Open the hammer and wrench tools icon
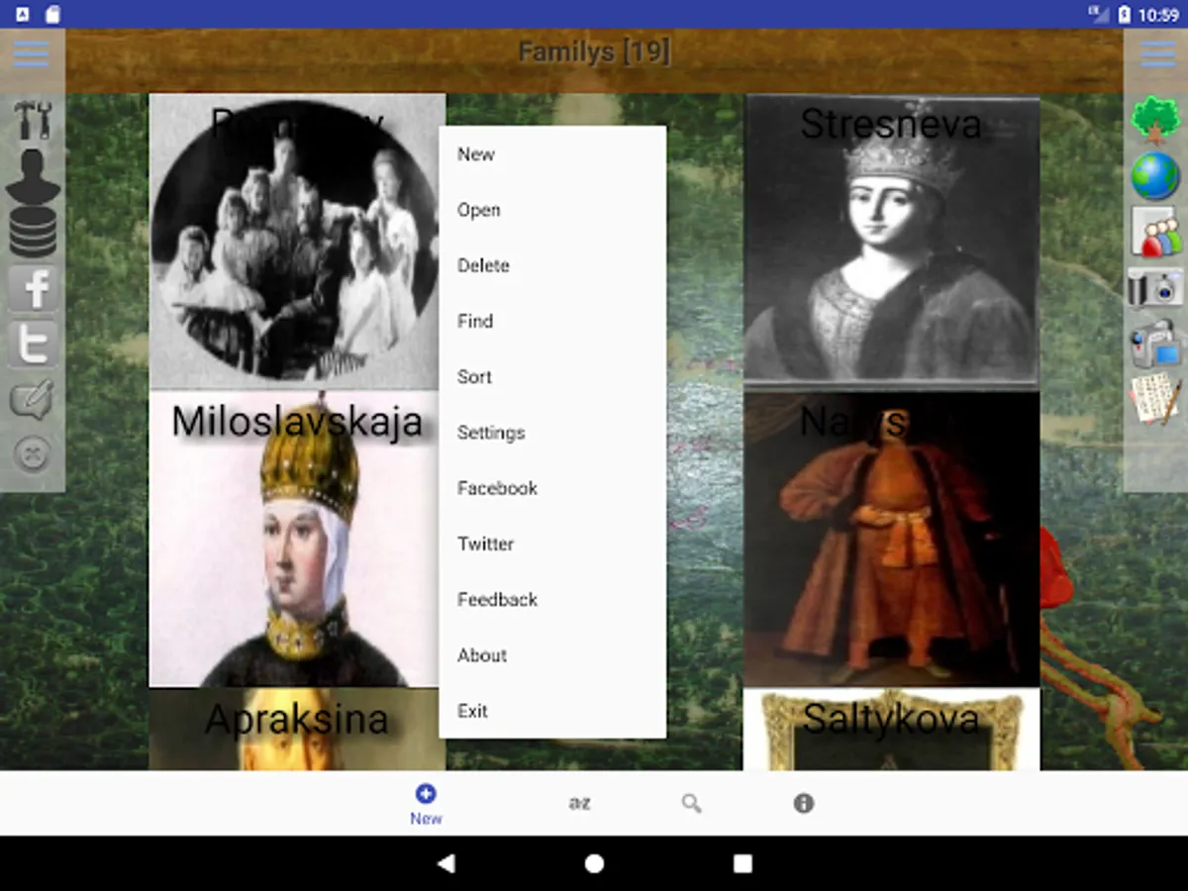 pyautogui.click(x=33, y=120)
